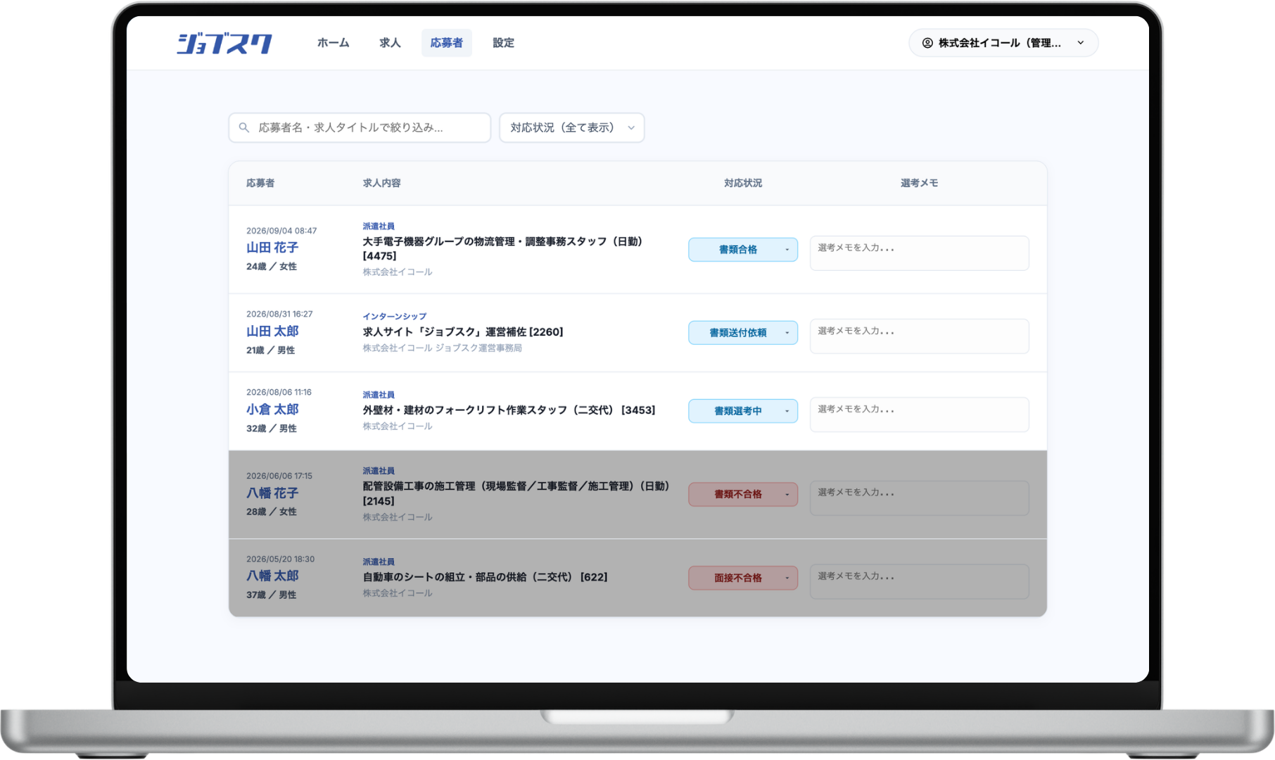Click the search magnifier icon
The height and width of the screenshot is (760, 1275).
coord(244,127)
